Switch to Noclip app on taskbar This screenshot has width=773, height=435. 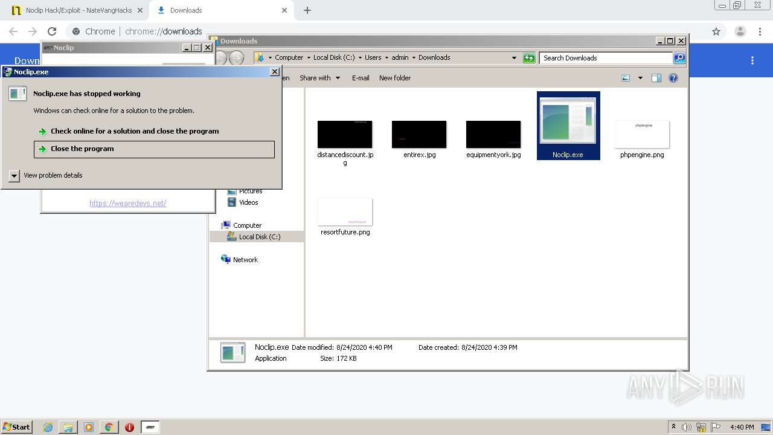(150, 427)
